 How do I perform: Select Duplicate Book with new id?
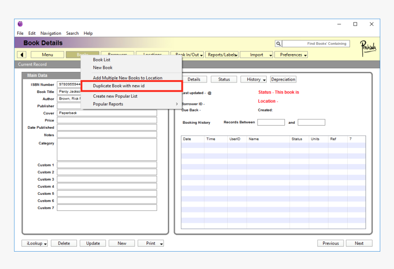(119, 86)
